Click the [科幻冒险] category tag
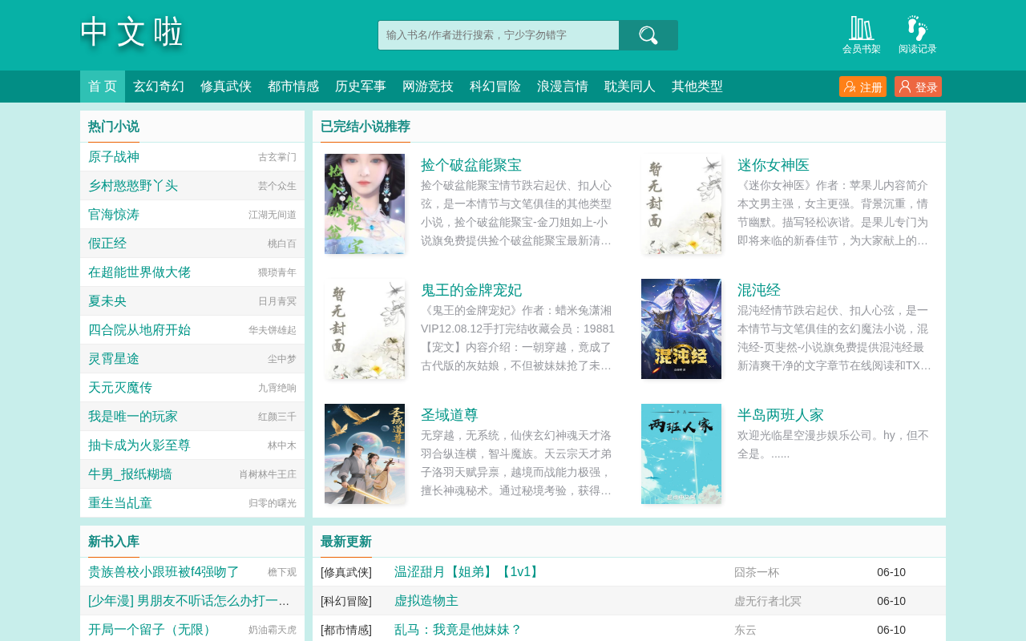Screen dimensions: 1026x641 tap(346, 601)
